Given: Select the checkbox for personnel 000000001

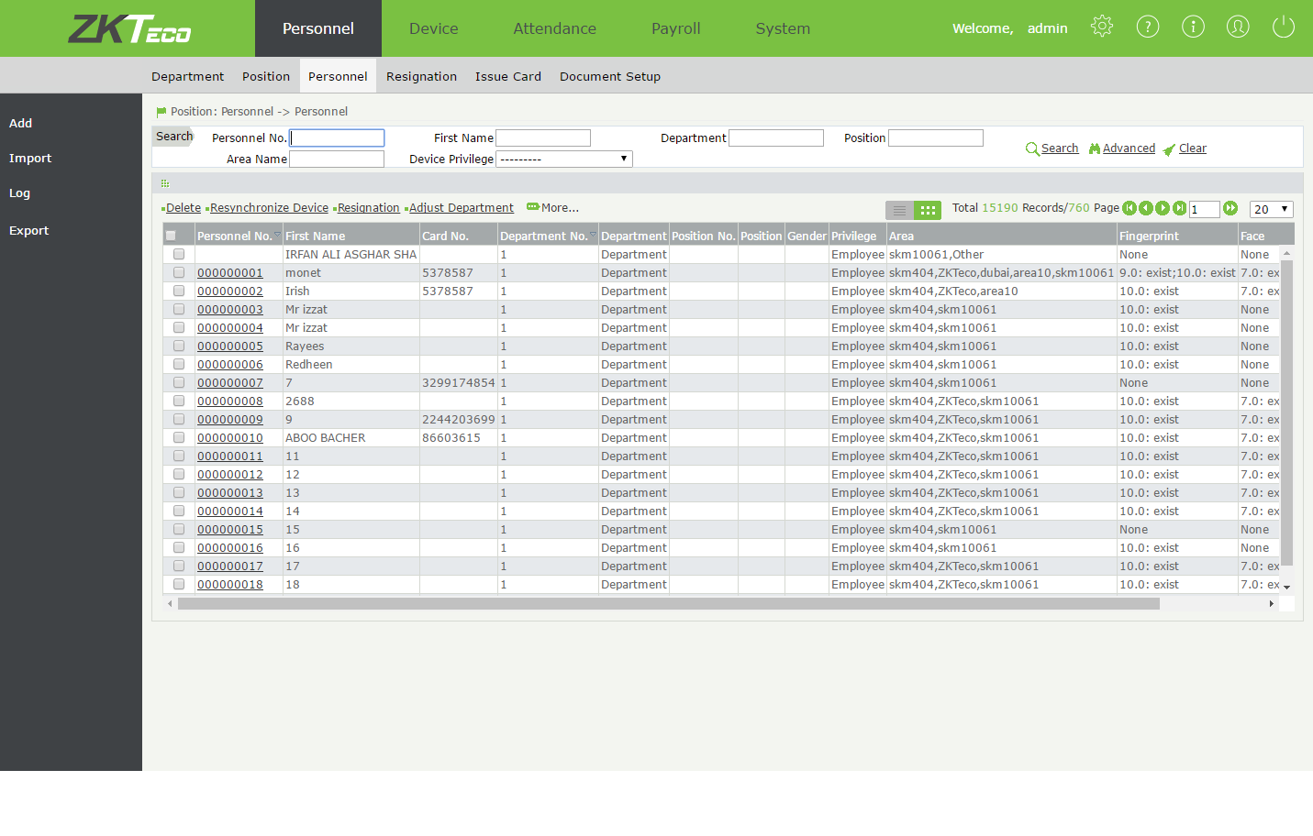Looking at the screenshot, I should pyautogui.click(x=179, y=272).
